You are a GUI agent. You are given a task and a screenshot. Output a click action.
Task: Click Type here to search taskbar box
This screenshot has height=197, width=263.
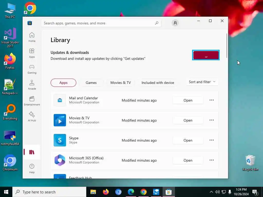coord(49,192)
